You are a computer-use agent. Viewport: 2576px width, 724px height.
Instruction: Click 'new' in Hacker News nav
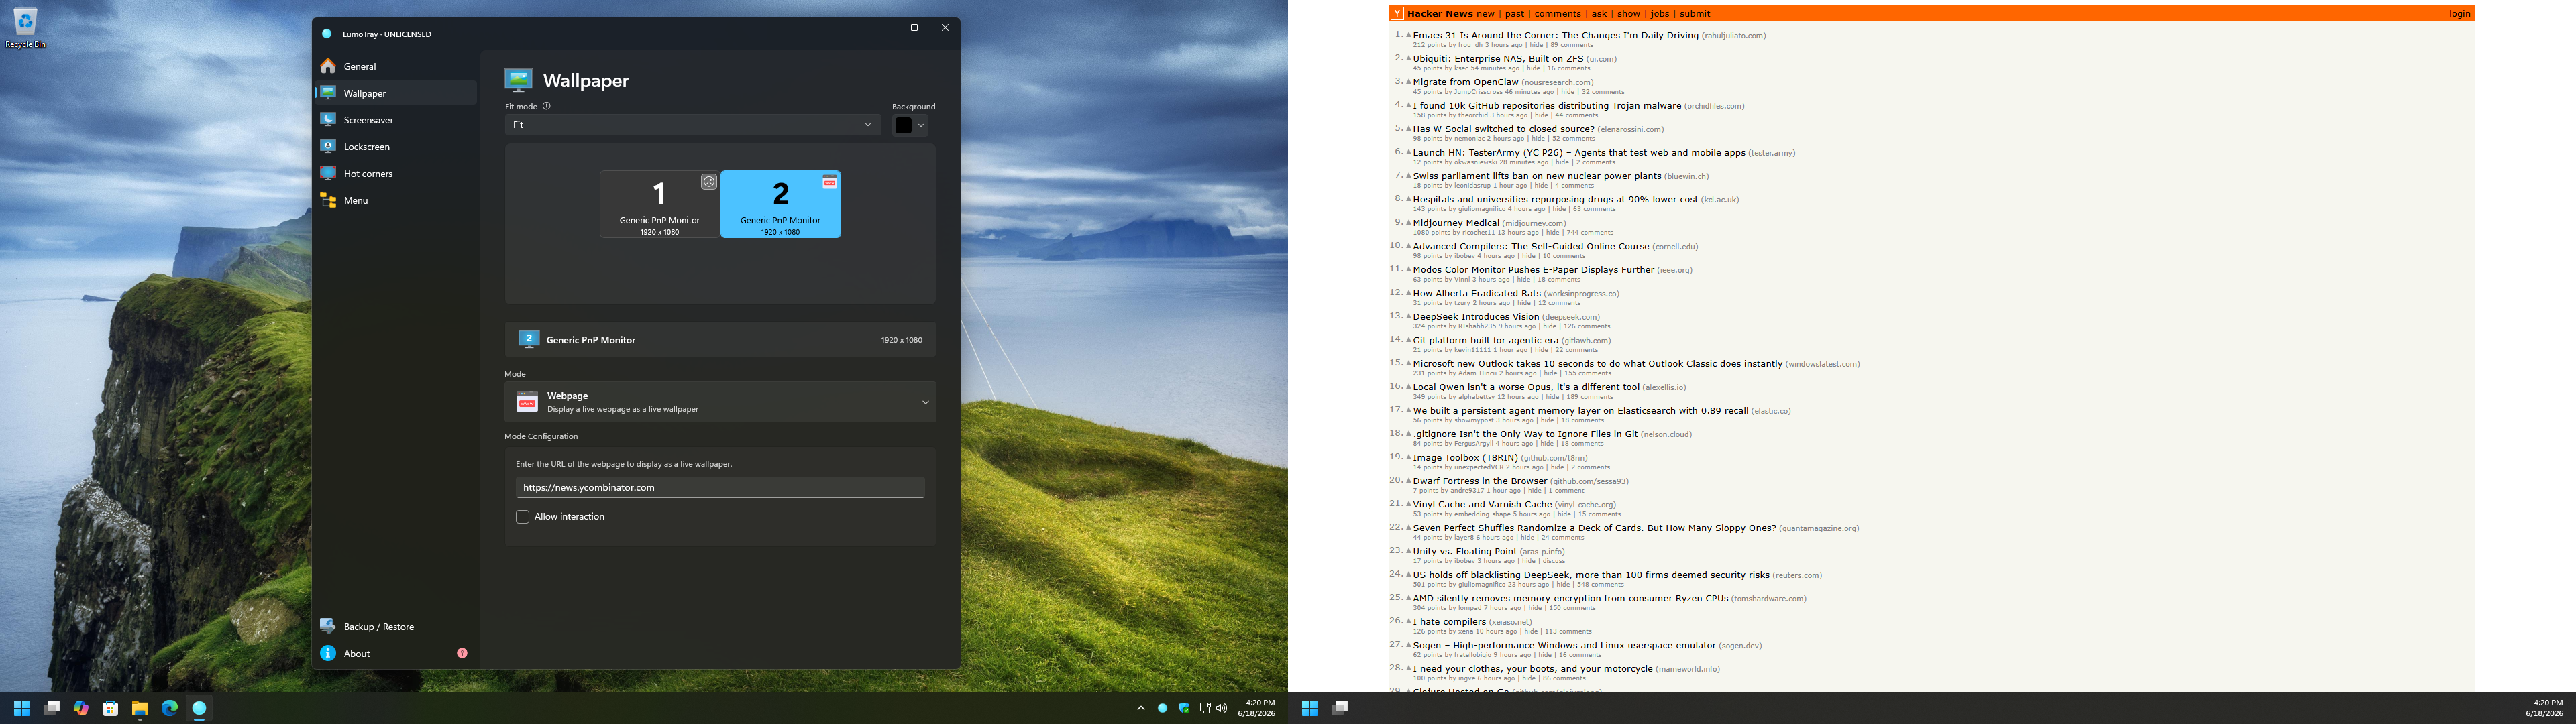[x=1485, y=14]
